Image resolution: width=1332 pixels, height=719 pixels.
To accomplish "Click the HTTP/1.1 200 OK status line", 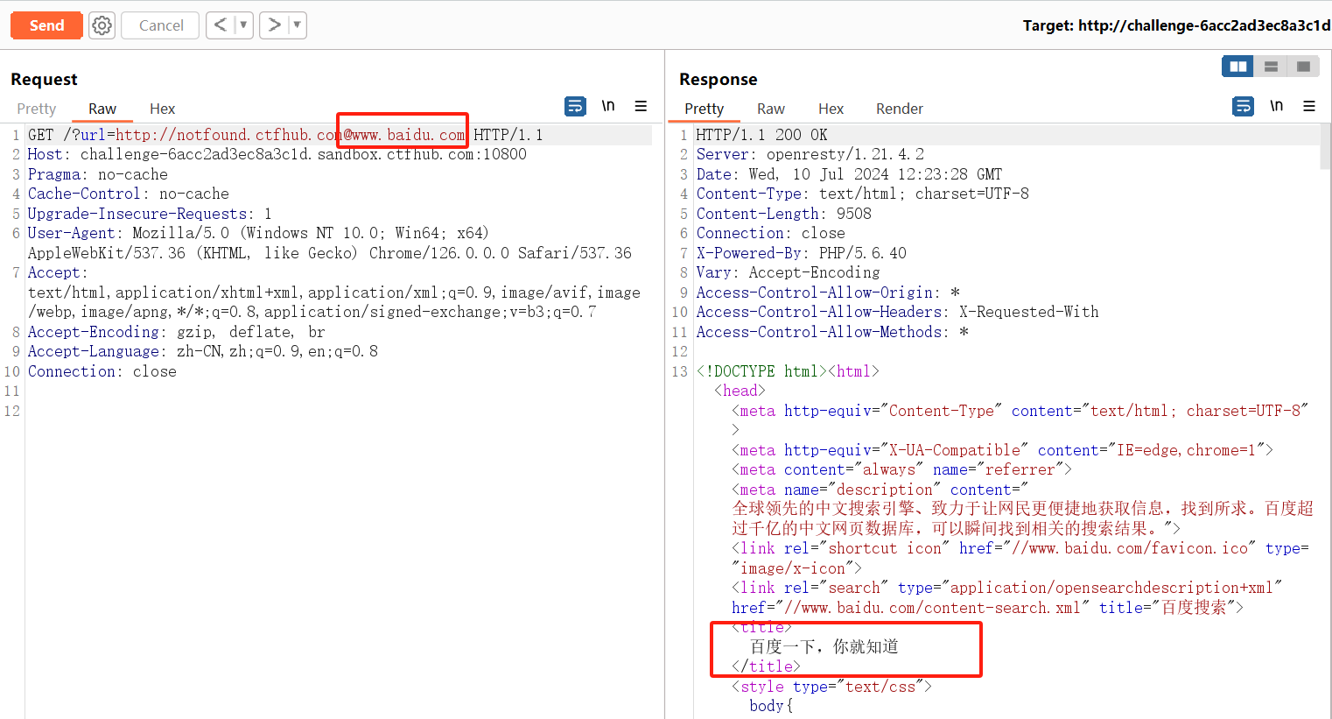I will pos(761,135).
